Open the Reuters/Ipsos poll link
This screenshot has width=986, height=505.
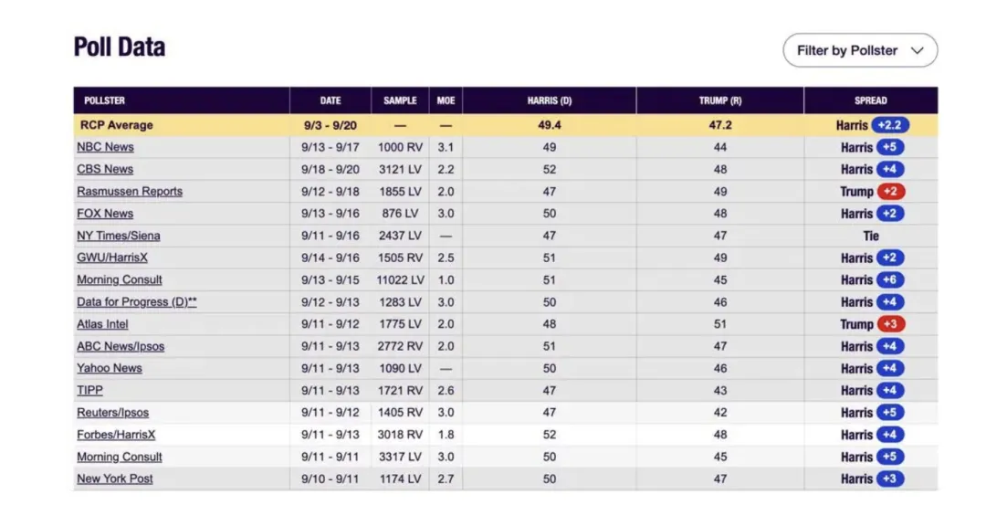[x=113, y=413]
